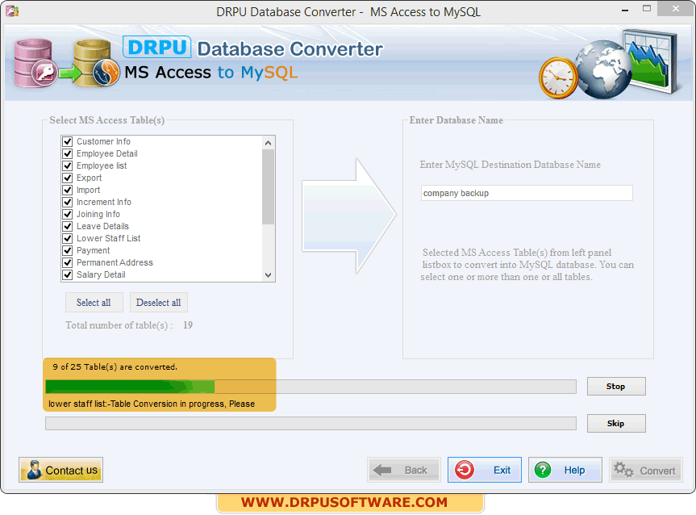Open the Contact us button
Image resolution: width=696 pixels, height=515 pixels.
pos(60,470)
